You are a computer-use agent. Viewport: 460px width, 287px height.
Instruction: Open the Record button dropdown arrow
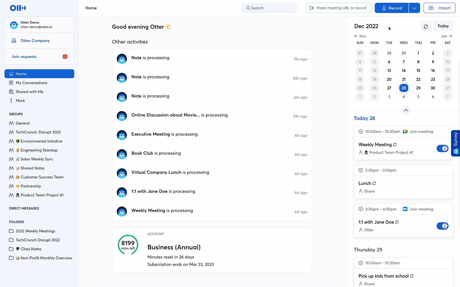[414, 8]
